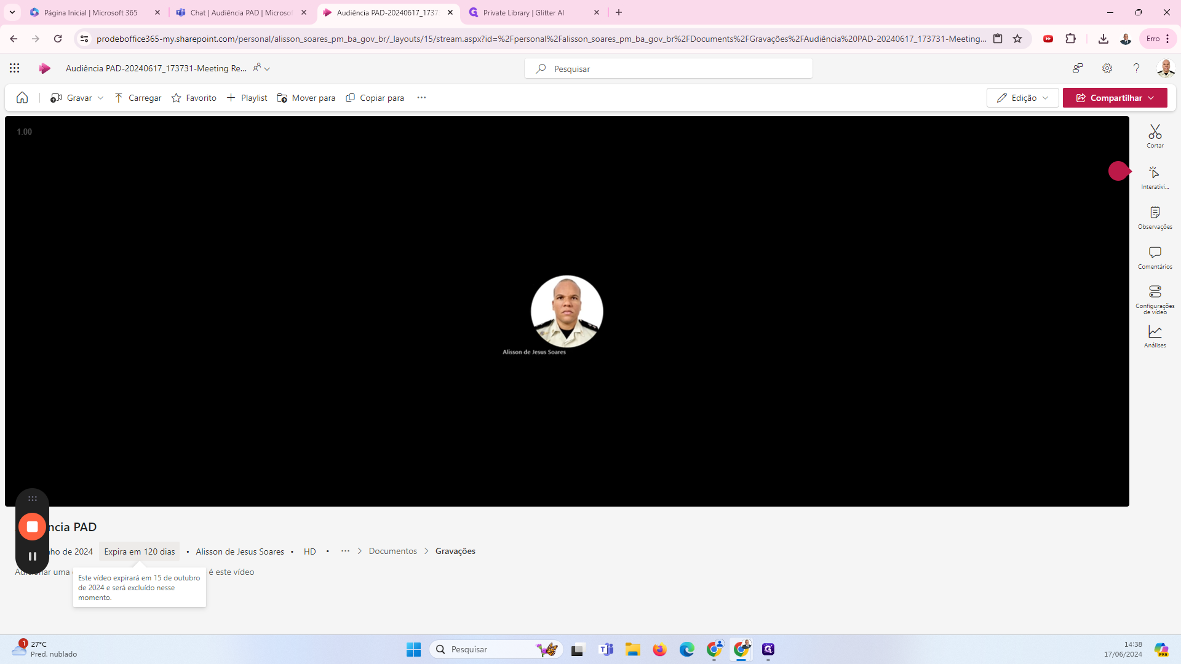The height and width of the screenshot is (664, 1181).
Task: Open weather widget in taskbar
Action: click(x=44, y=649)
